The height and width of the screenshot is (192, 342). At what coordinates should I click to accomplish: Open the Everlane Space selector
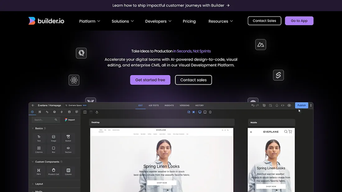coord(76,106)
